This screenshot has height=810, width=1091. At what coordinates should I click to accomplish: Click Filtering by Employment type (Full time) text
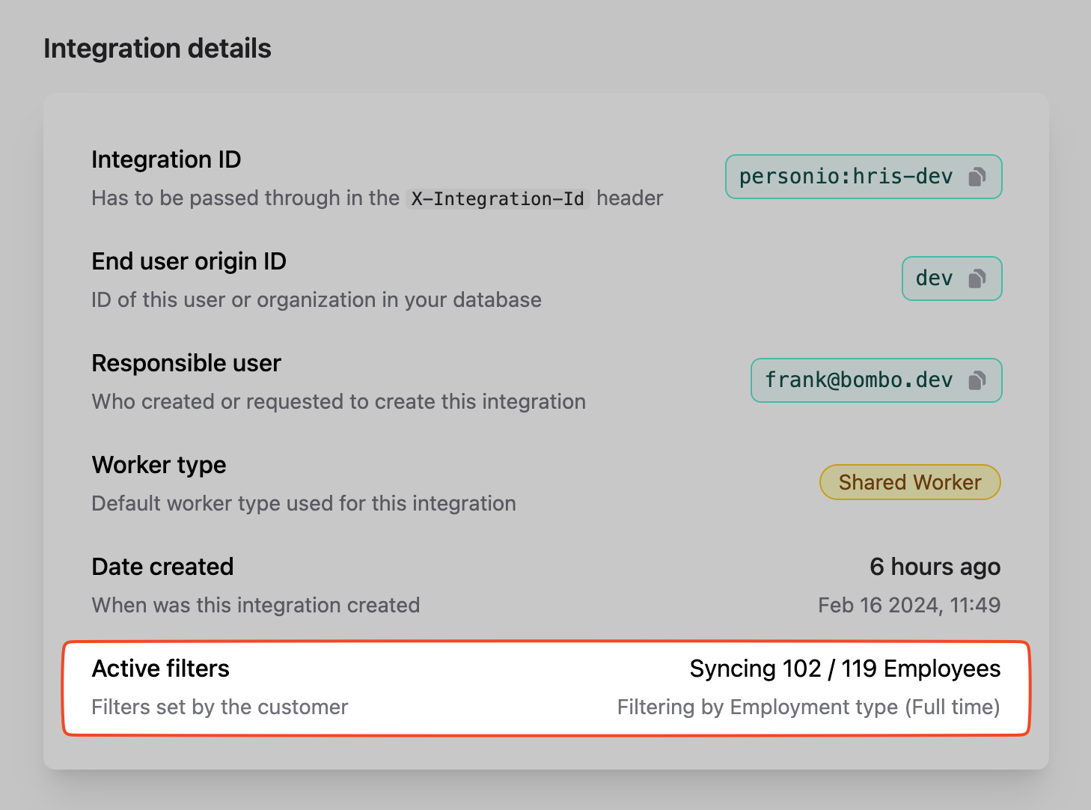coord(809,707)
